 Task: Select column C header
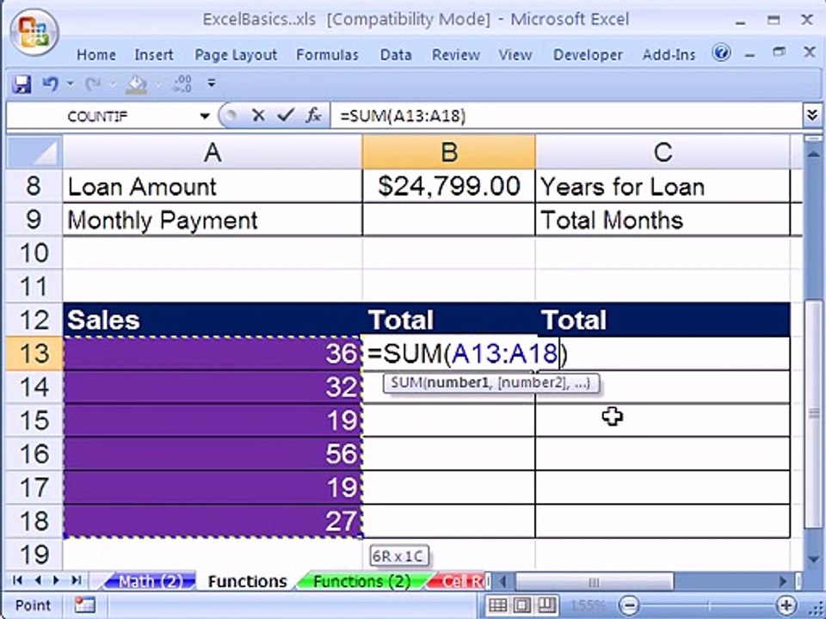[x=663, y=152]
